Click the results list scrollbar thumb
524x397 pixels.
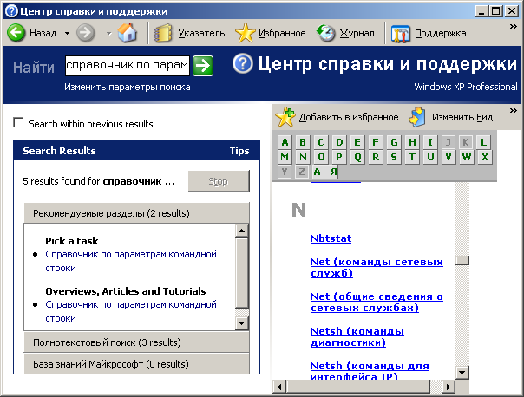242,273
